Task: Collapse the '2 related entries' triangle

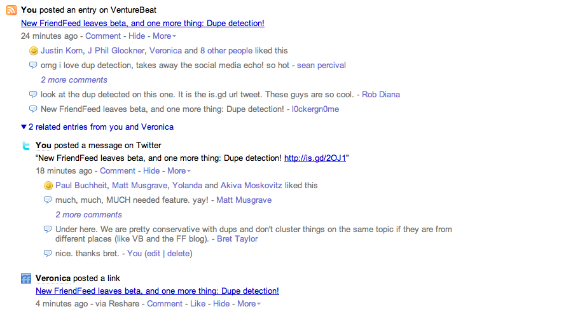Action: tap(24, 127)
